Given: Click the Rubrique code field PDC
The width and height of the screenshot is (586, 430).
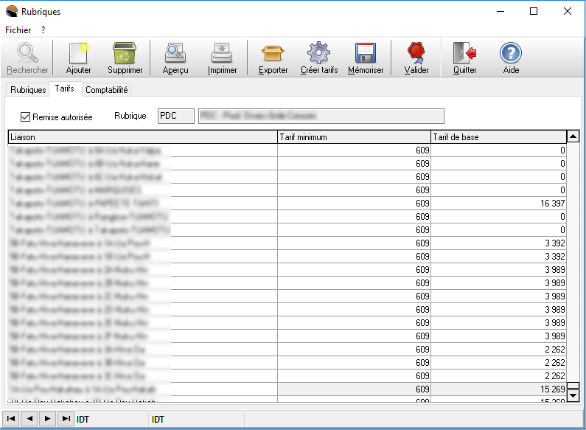Looking at the screenshot, I should click(x=176, y=116).
